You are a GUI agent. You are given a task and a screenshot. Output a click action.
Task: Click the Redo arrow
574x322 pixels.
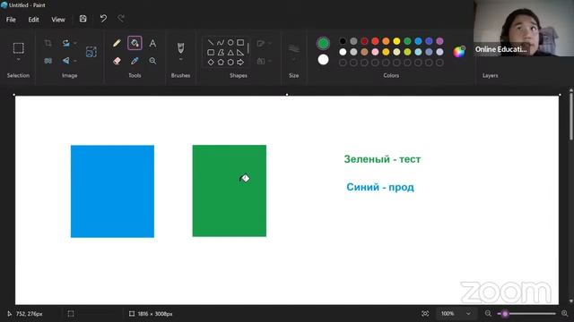click(x=121, y=18)
